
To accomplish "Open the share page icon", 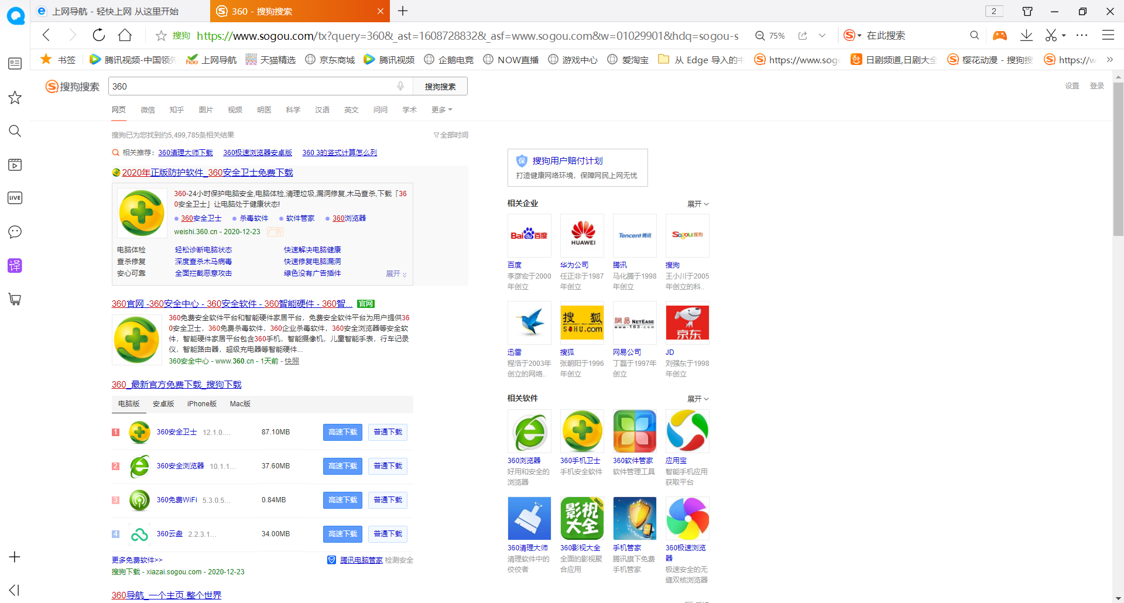I will tap(803, 36).
